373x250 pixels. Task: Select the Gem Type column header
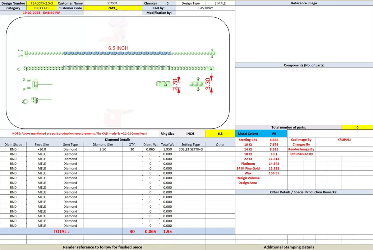click(x=70, y=145)
